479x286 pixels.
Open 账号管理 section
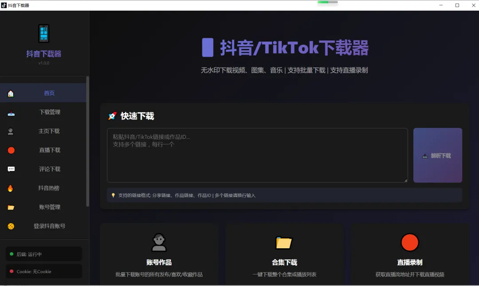[43, 207]
